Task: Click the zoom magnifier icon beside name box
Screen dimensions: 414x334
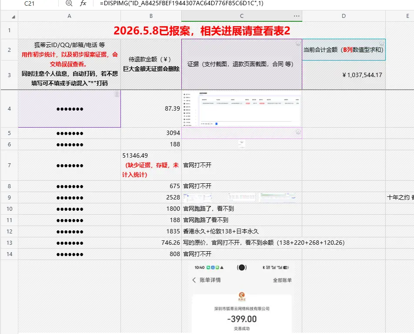Action: pos(69,3)
